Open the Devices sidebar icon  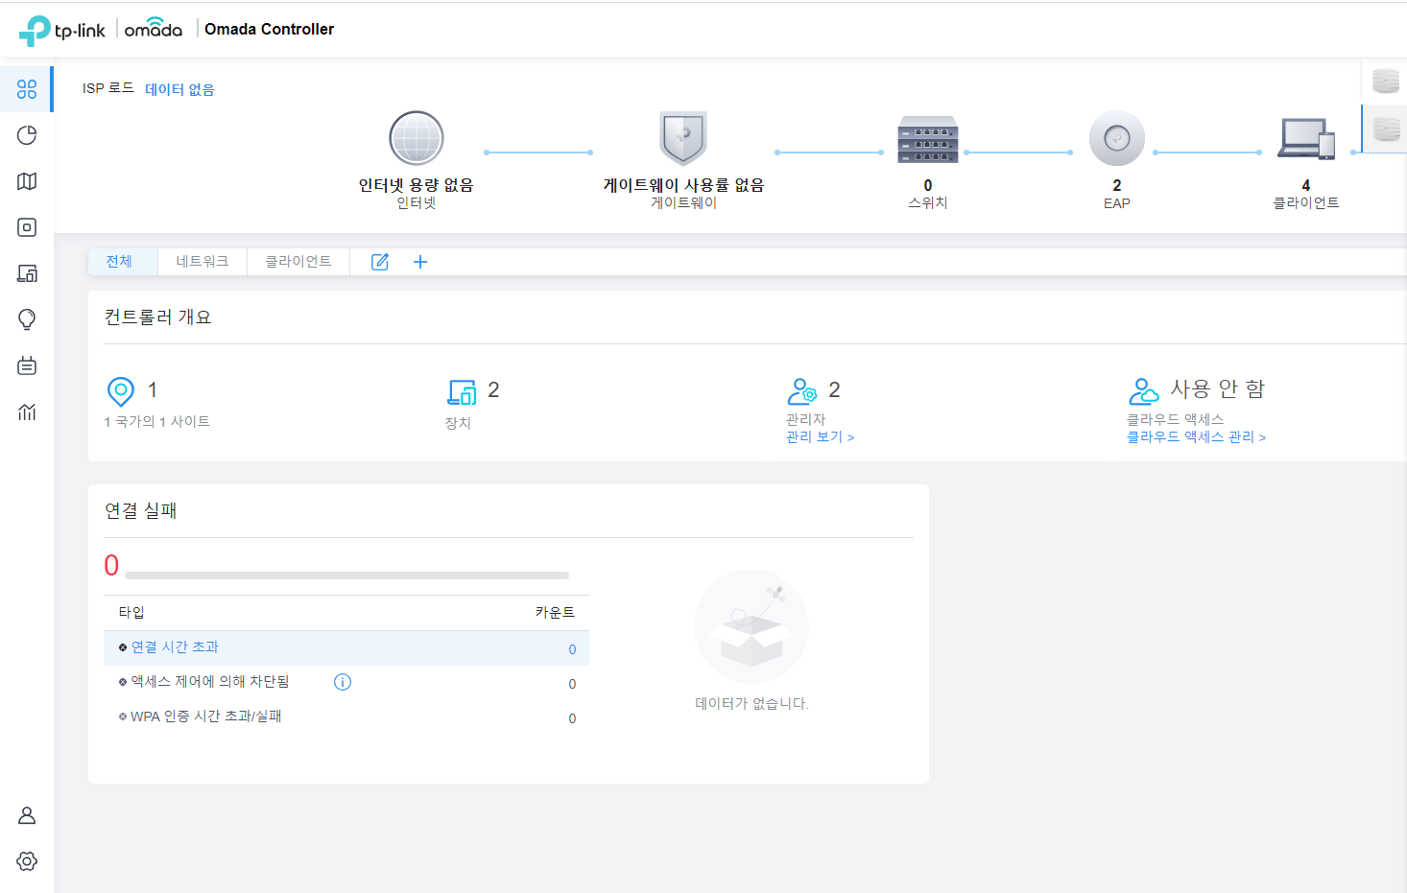(x=27, y=227)
